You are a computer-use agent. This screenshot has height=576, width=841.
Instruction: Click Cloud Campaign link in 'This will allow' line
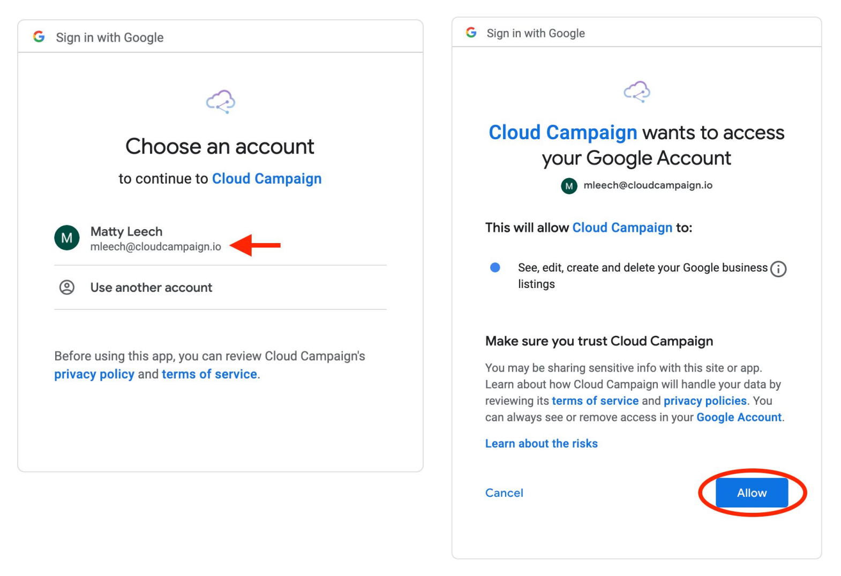[x=622, y=228]
